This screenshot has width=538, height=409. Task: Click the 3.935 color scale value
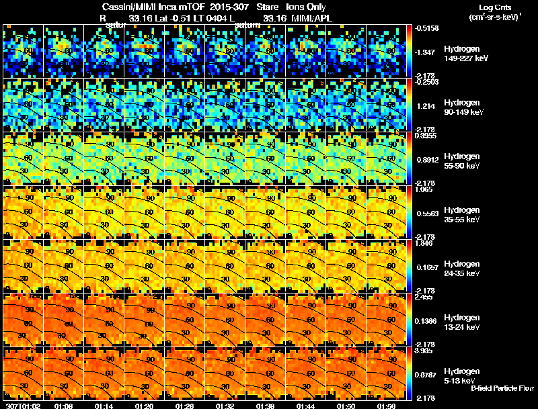[x=424, y=351]
